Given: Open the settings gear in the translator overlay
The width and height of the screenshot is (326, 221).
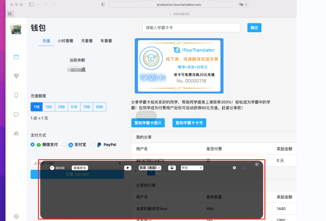Looking at the screenshot, I should coord(234,168).
